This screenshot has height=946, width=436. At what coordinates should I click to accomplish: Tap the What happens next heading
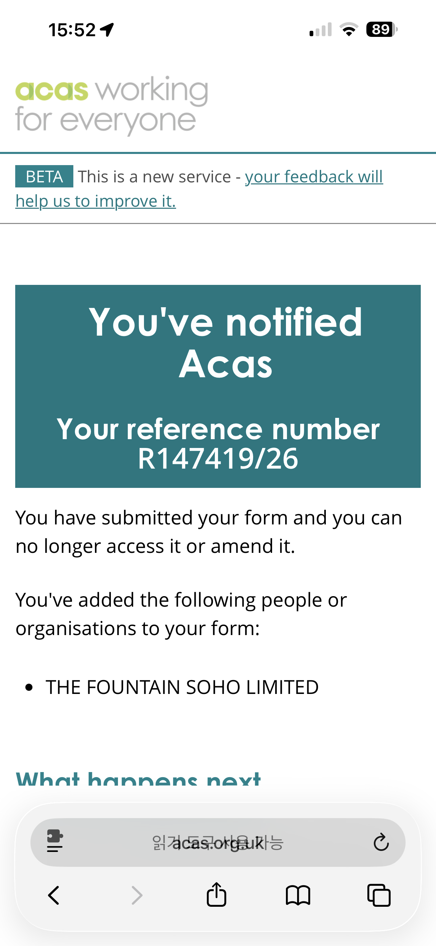138,778
